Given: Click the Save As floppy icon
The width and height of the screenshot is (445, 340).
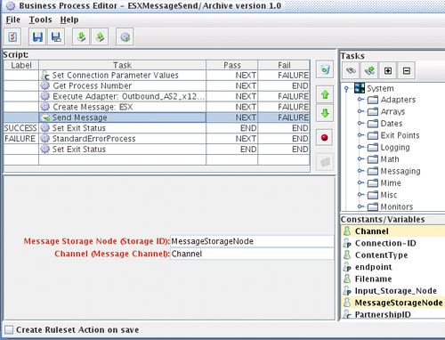Looking at the screenshot, I should 56,37.
